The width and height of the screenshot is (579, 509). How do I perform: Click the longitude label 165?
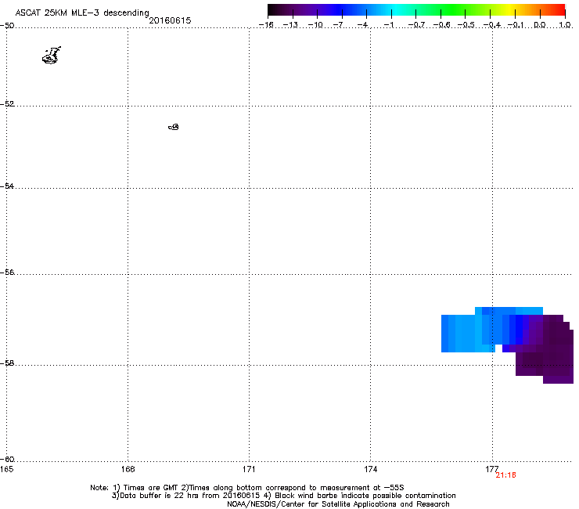(6, 469)
